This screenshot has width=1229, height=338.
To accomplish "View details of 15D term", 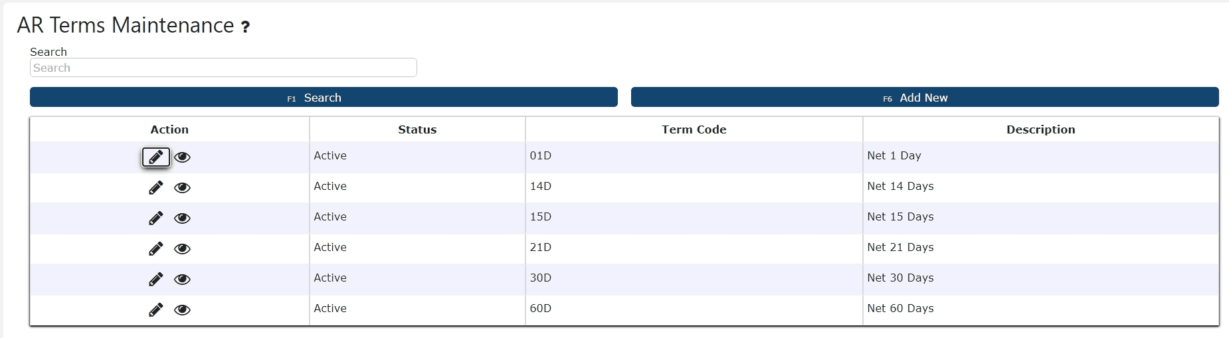I will (182, 218).
